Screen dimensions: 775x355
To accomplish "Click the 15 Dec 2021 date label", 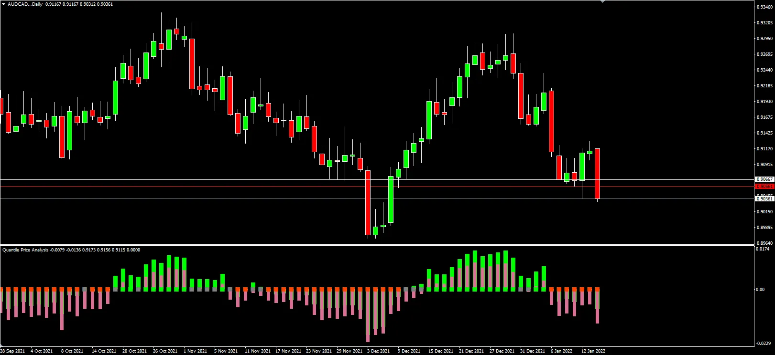I will point(441,351).
